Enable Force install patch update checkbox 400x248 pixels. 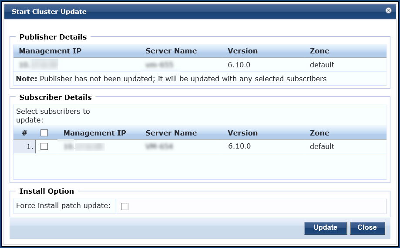point(125,206)
